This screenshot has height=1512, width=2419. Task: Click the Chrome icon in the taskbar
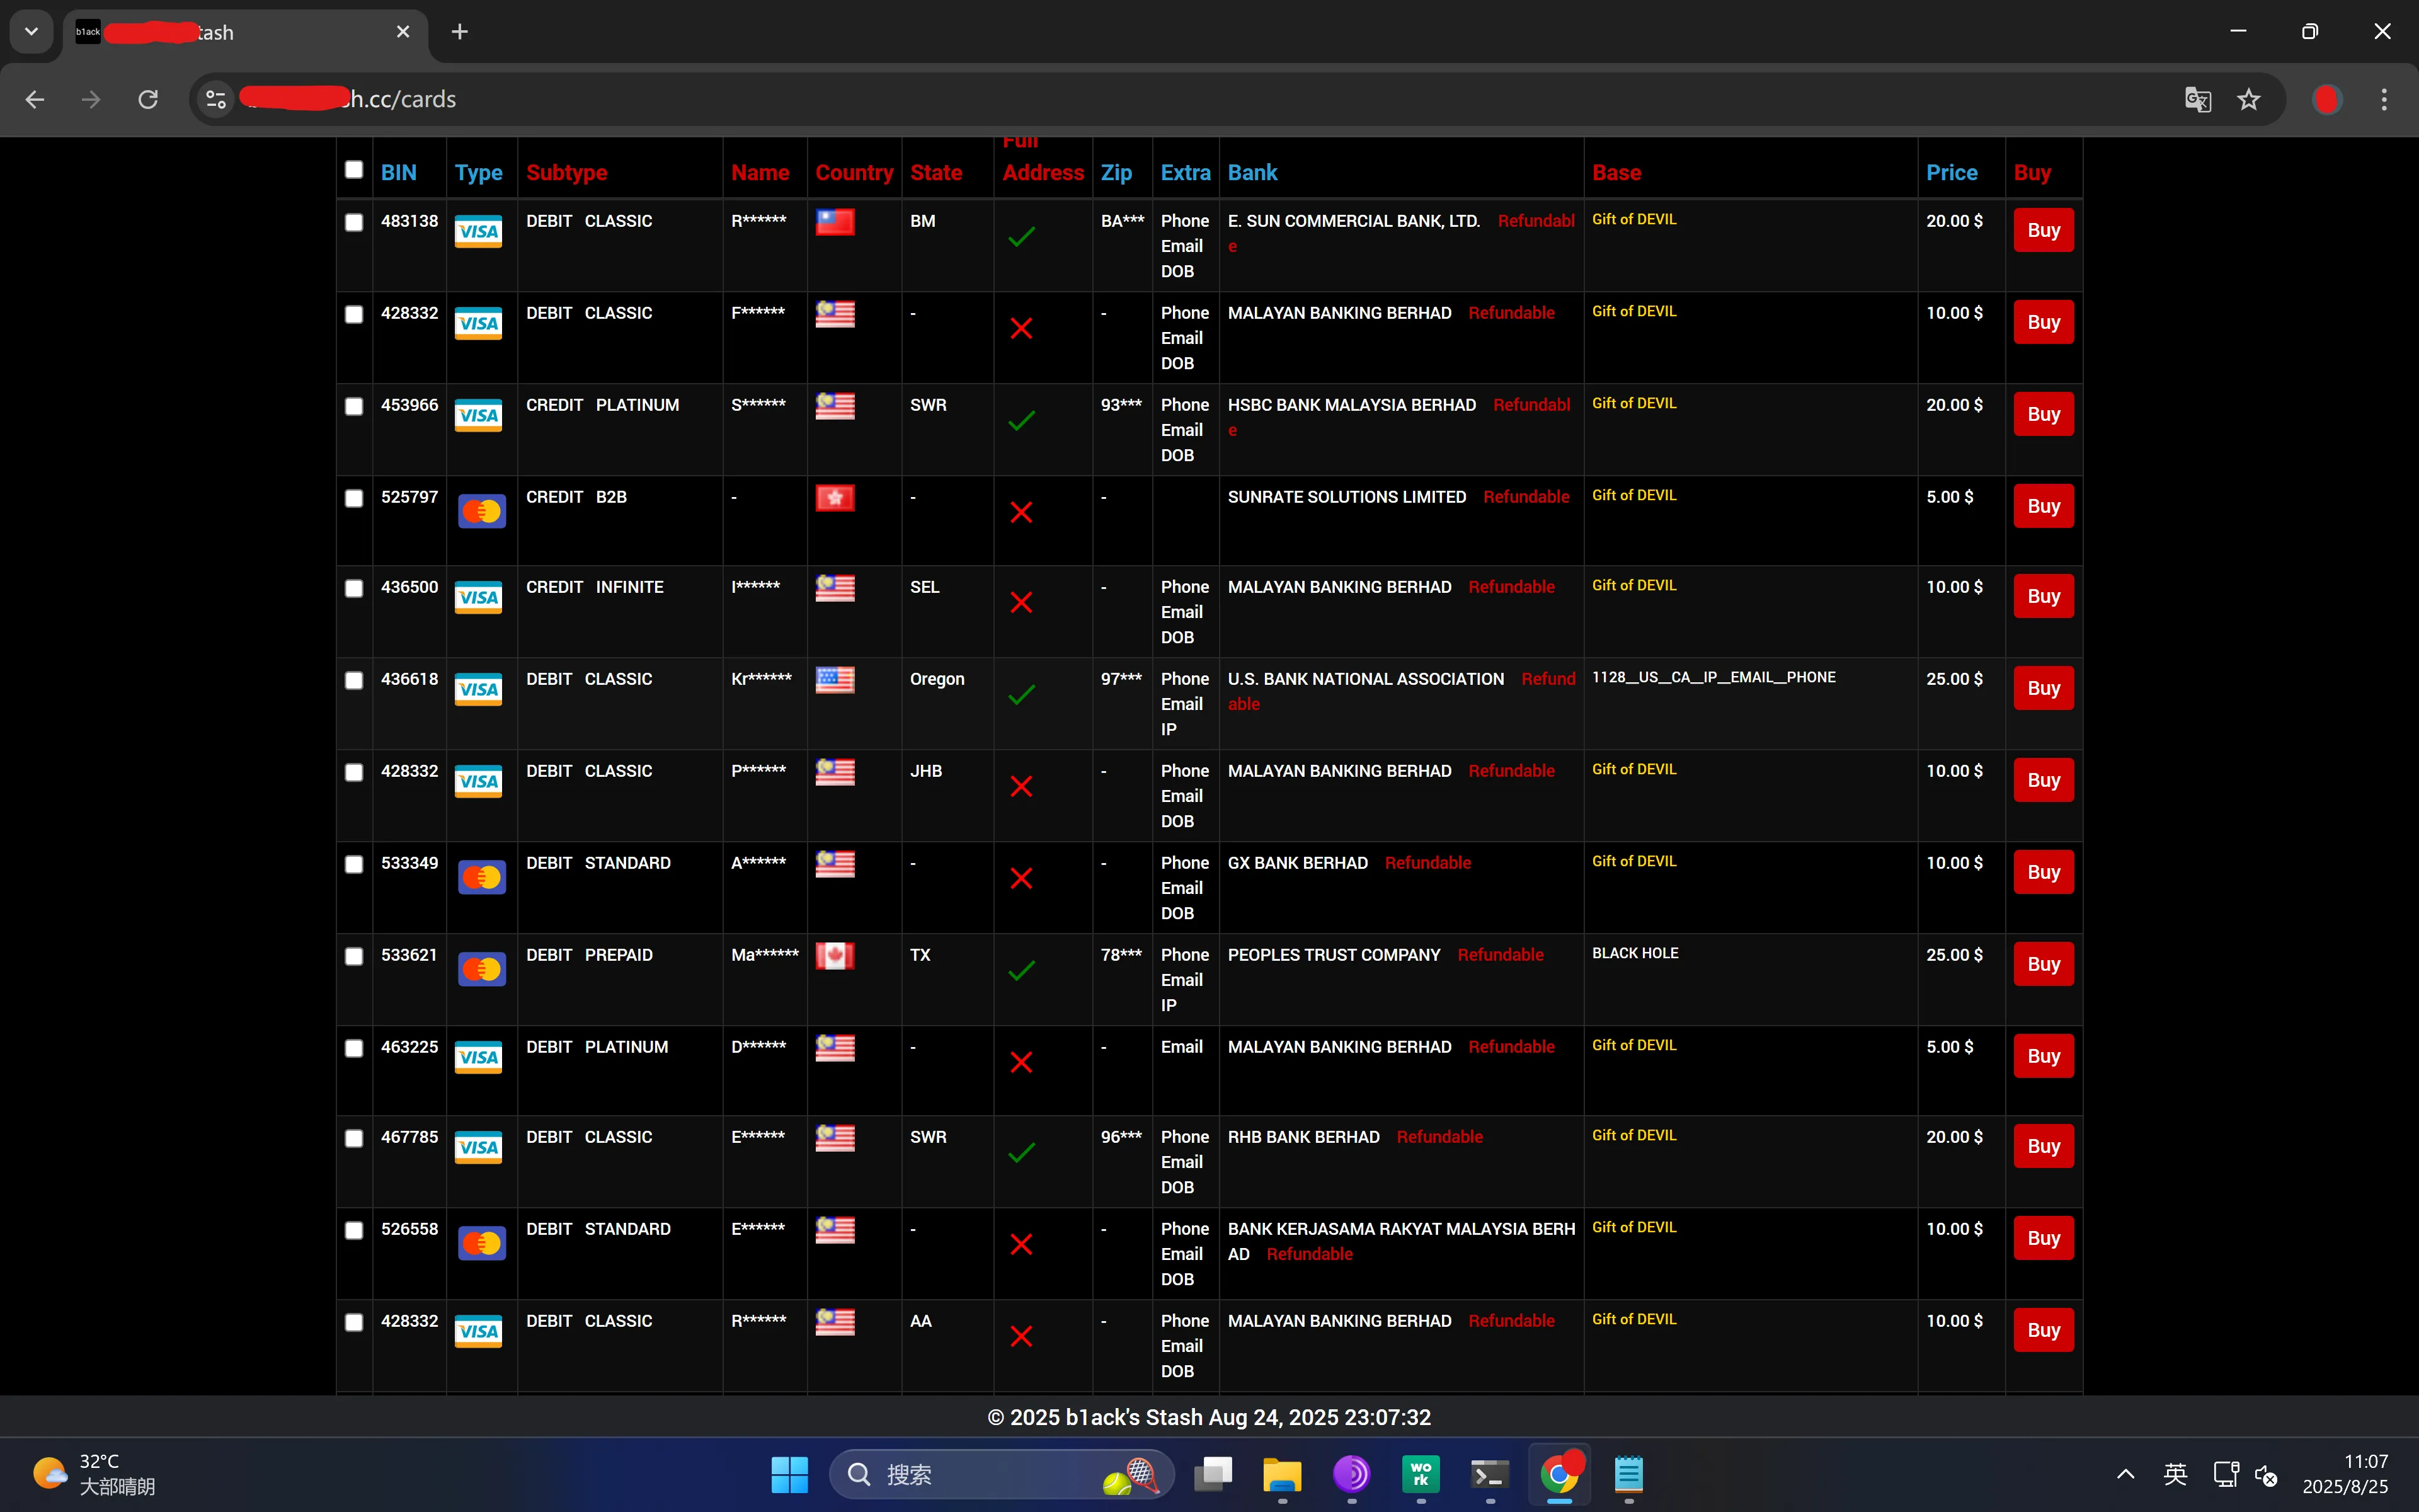[1559, 1474]
